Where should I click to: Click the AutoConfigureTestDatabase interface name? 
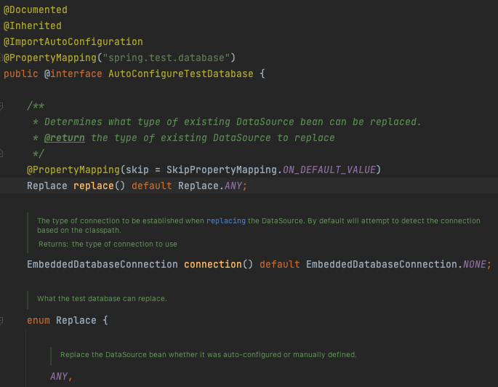click(x=181, y=73)
